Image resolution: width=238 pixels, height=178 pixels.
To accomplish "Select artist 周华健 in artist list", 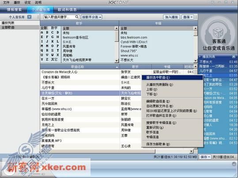I will coord(88,51).
